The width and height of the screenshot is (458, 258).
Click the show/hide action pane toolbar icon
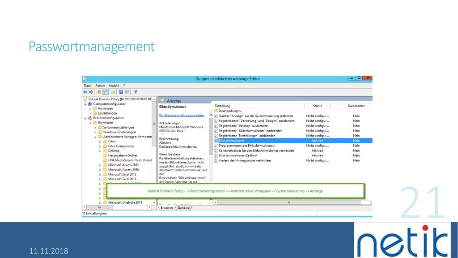pyautogui.click(x=127, y=92)
